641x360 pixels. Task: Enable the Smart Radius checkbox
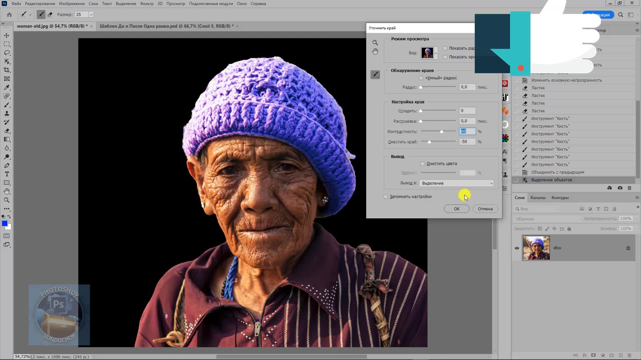[x=421, y=78]
